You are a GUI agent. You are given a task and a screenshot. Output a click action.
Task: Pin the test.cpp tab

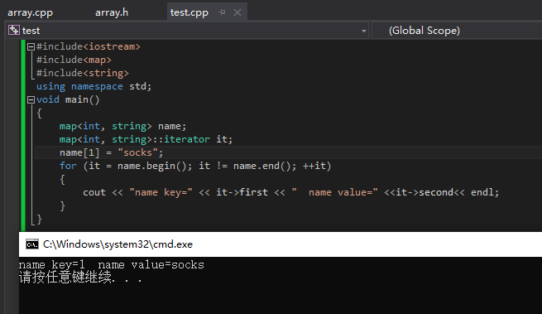(x=222, y=12)
